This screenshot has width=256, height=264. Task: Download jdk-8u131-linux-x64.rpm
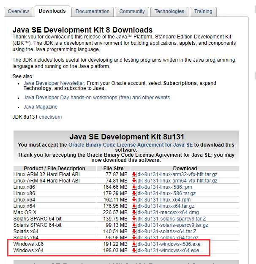pyautogui.click(x=163, y=200)
